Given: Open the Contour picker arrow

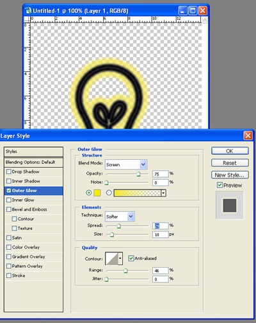Looking at the screenshot, I should [120, 259].
